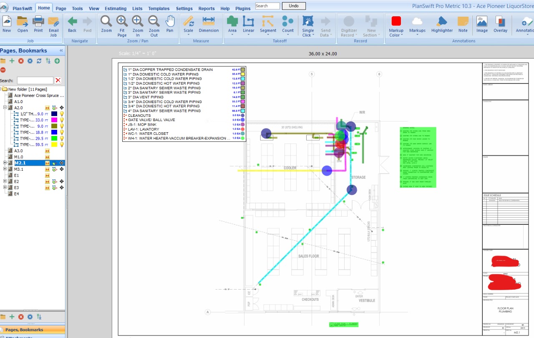Toggle lightbulb for TYPE item measuring 33.0 FT
This screenshot has height=338, width=534.
[x=62, y=120]
